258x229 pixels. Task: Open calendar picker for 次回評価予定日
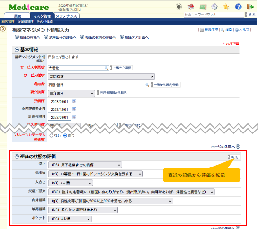(74, 109)
